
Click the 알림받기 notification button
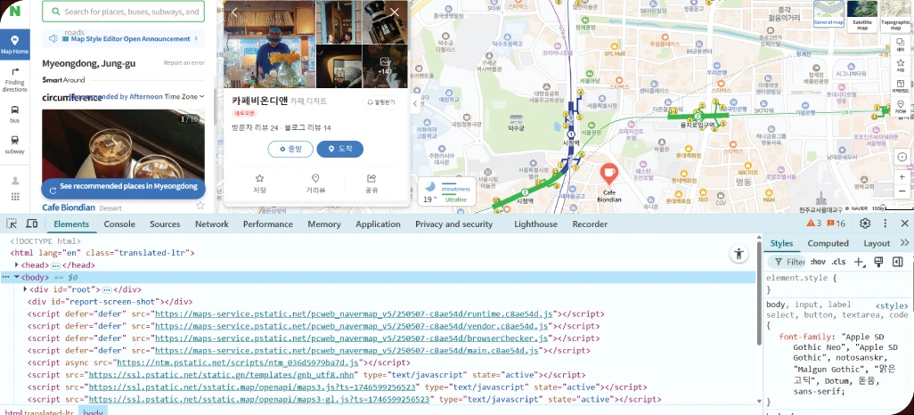(x=382, y=102)
